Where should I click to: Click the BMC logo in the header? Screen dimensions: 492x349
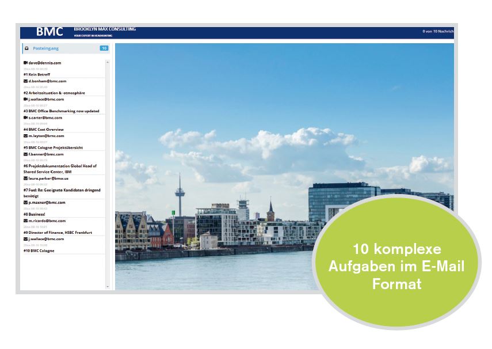(49, 32)
